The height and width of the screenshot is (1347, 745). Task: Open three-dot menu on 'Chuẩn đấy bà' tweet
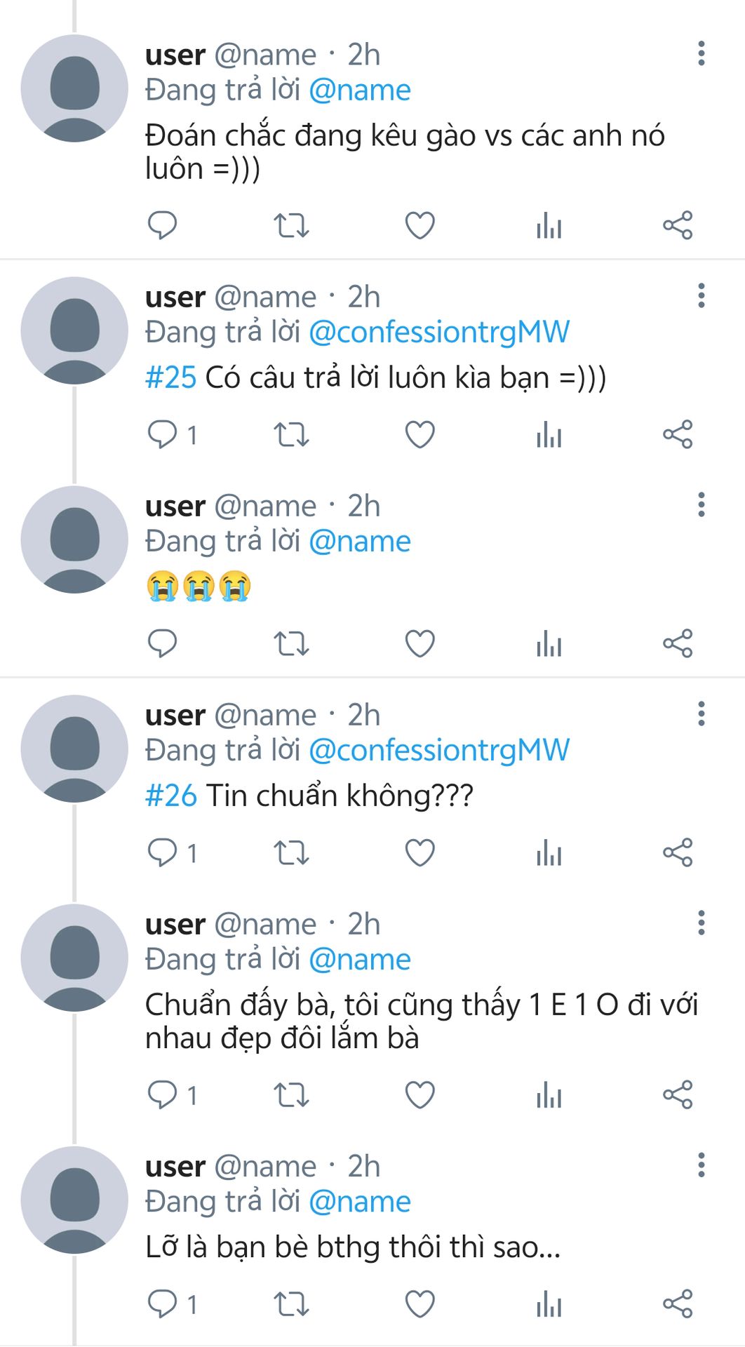(x=701, y=923)
